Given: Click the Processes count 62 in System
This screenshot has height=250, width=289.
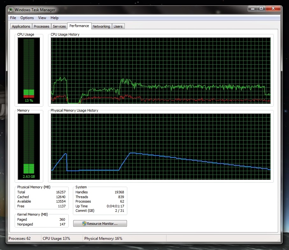Looking at the screenshot, I should tap(122, 201).
